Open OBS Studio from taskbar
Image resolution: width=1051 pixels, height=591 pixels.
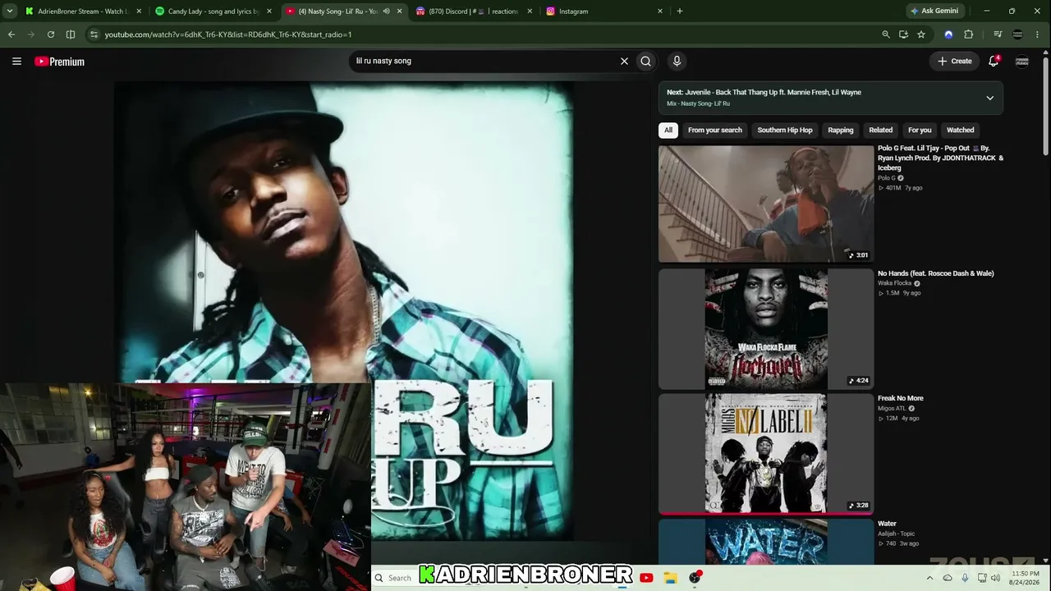[695, 578]
